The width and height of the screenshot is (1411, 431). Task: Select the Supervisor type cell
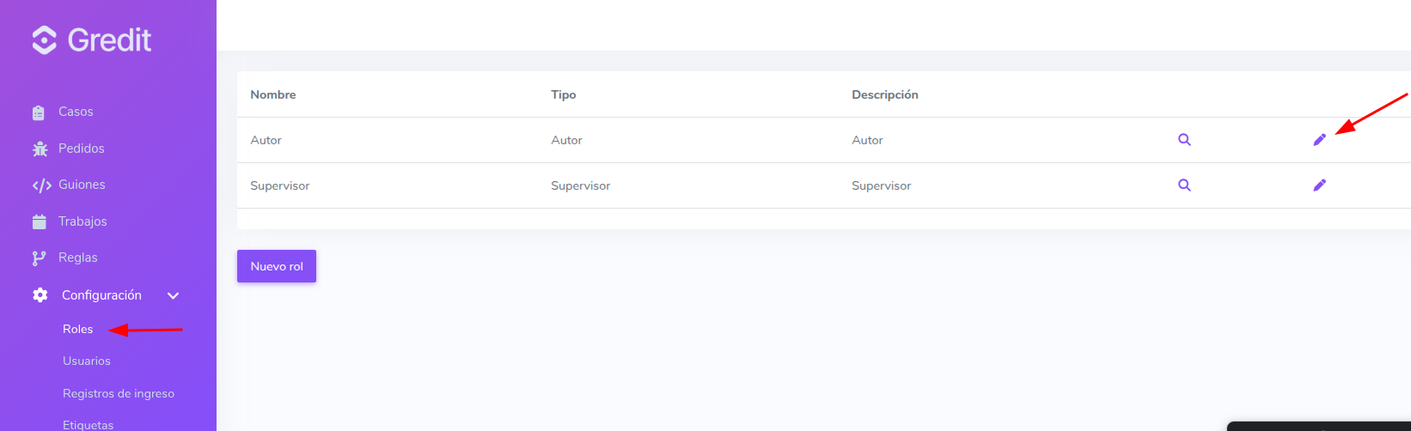pos(581,186)
